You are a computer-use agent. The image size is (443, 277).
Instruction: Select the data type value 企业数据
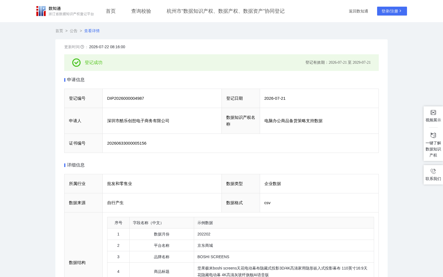(273, 184)
